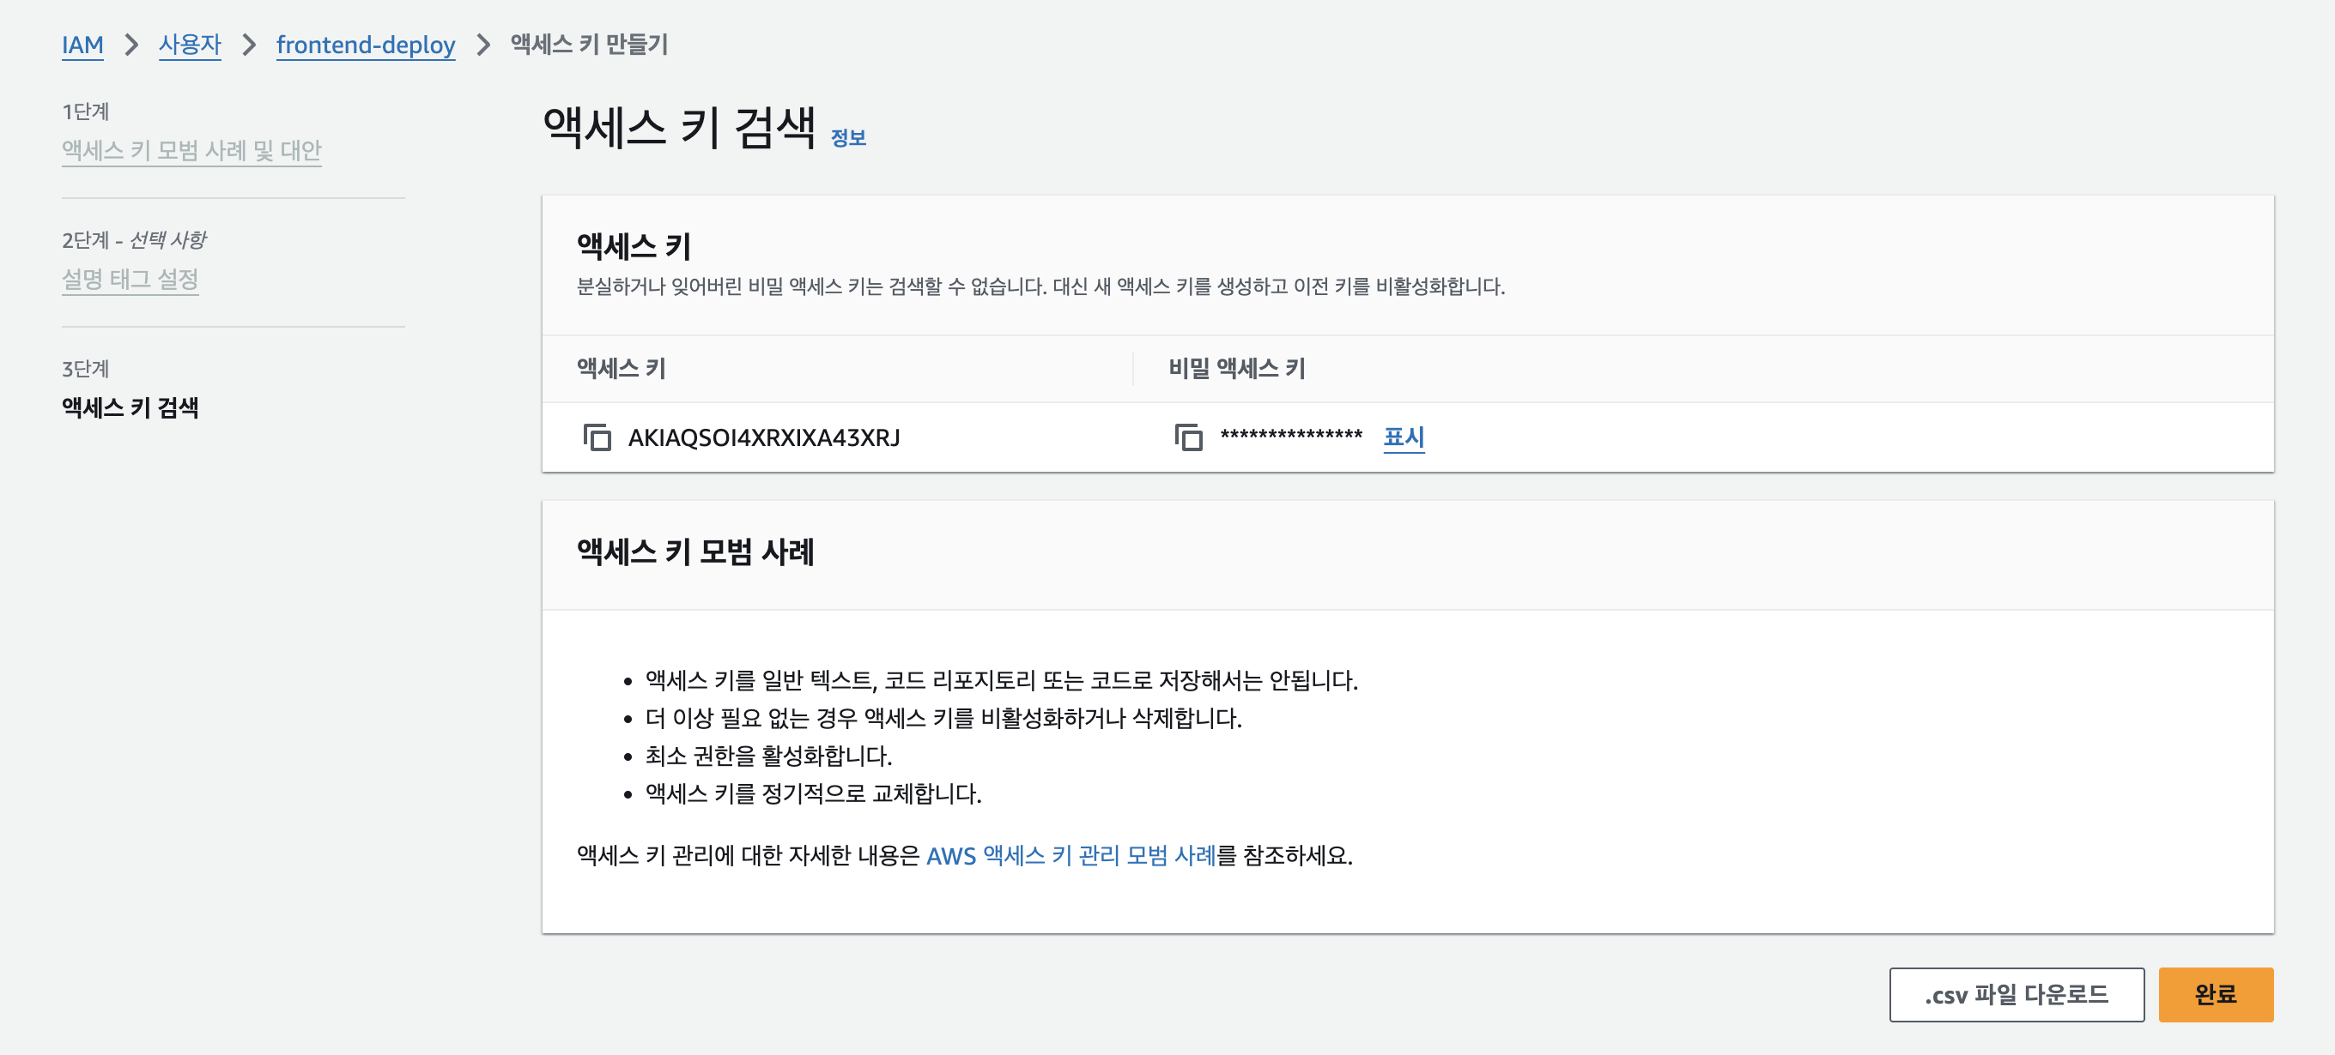Show the hidden secret access key (표시)

[x=1402, y=437]
